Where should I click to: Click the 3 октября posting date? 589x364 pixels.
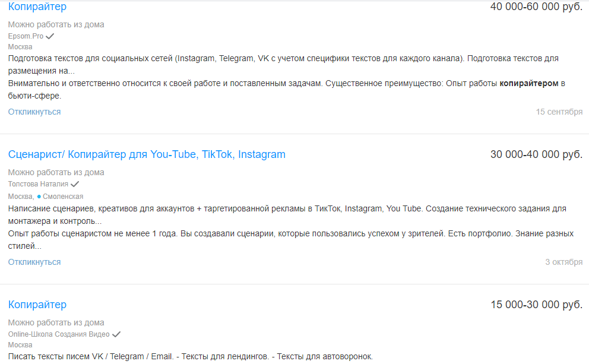click(563, 262)
